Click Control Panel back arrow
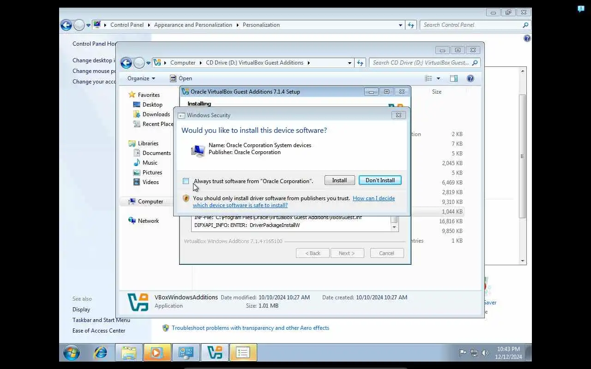The width and height of the screenshot is (591, 369). tap(66, 25)
